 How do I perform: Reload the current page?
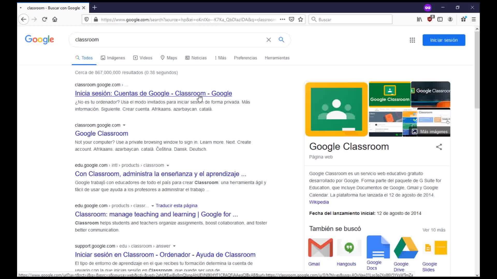point(45,19)
